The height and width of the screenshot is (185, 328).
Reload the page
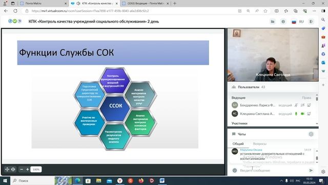click(x=15, y=11)
